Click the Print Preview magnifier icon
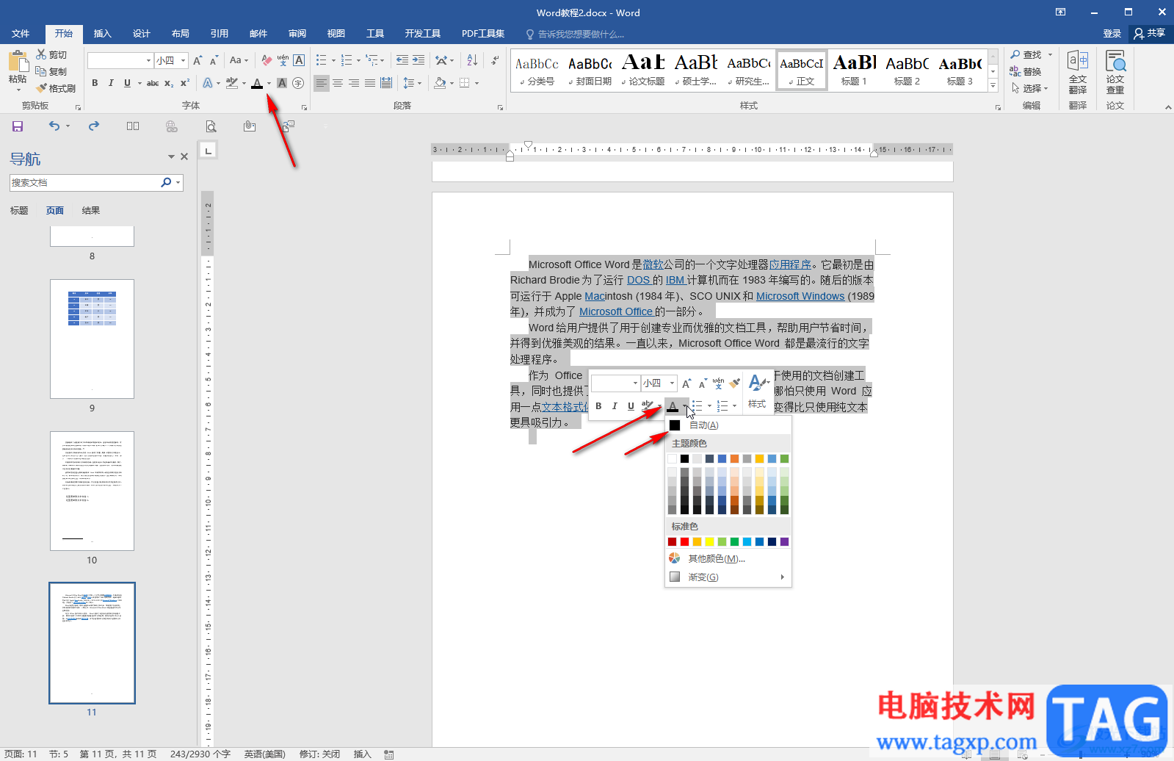The image size is (1174, 761). (211, 126)
